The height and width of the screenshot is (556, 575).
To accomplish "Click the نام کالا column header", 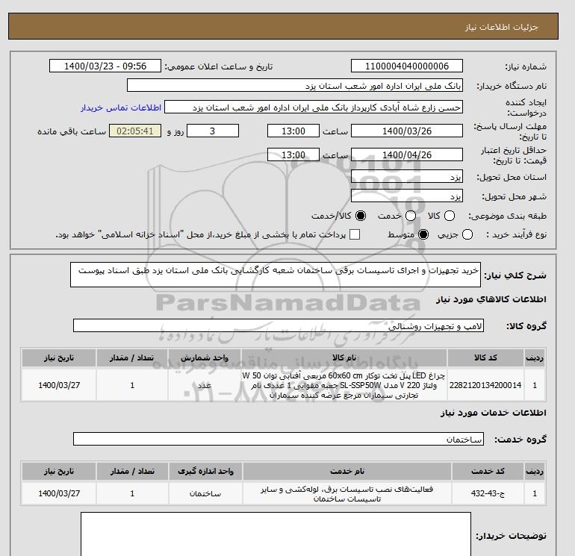I will pyautogui.click(x=344, y=357).
